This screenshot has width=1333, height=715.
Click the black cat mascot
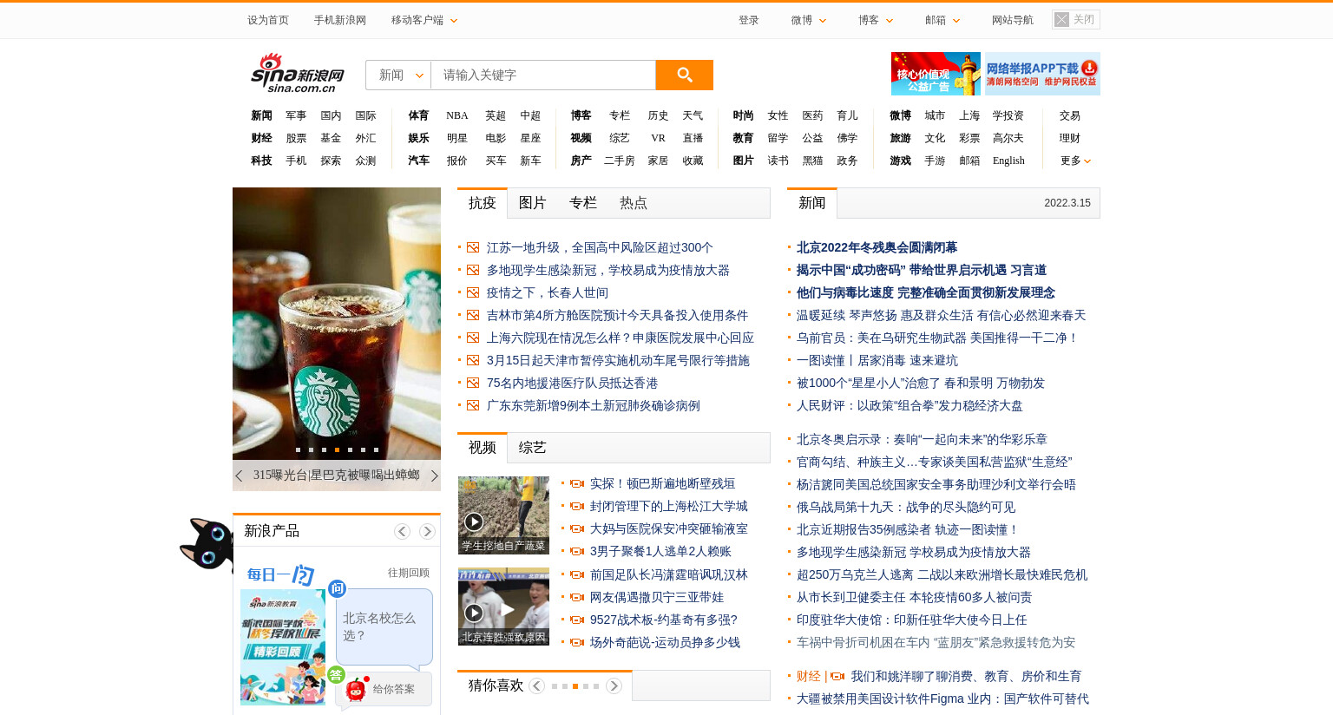pos(207,545)
